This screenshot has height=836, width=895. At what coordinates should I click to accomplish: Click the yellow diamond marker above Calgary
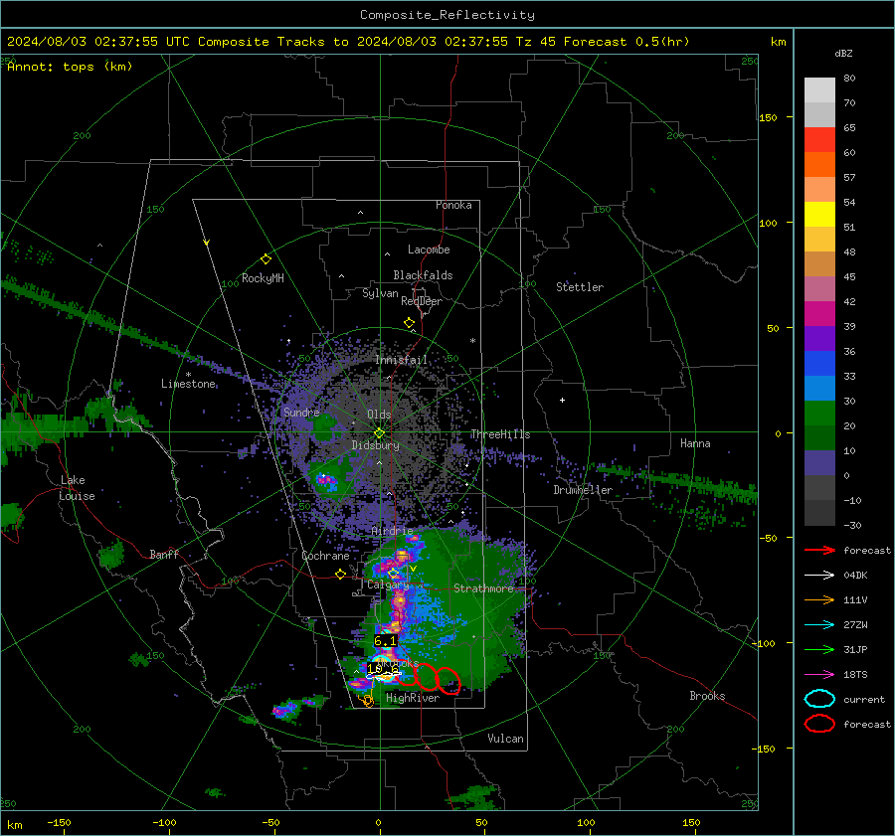pyautogui.click(x=393, y=574)
